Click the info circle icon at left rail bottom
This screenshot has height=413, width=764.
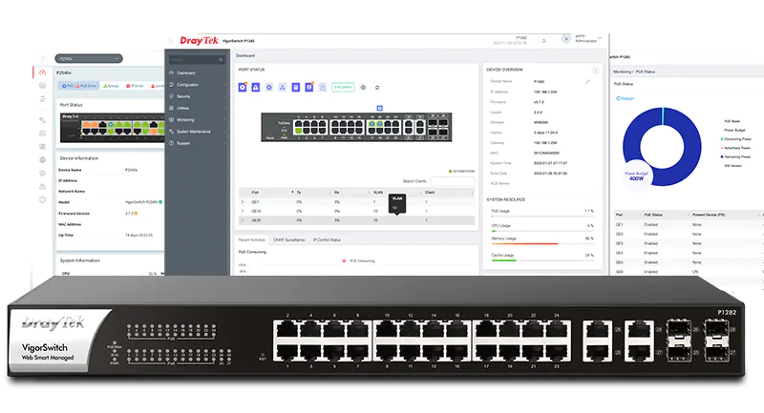tap(42, 199)
